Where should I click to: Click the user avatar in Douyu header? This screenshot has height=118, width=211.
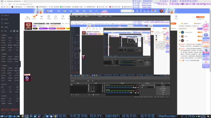tap(161, 11)
